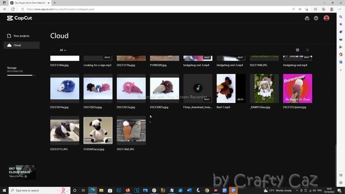Open weather 12°C Mostly cloudy widget
The image size is (345, 194).
point(278,190)
